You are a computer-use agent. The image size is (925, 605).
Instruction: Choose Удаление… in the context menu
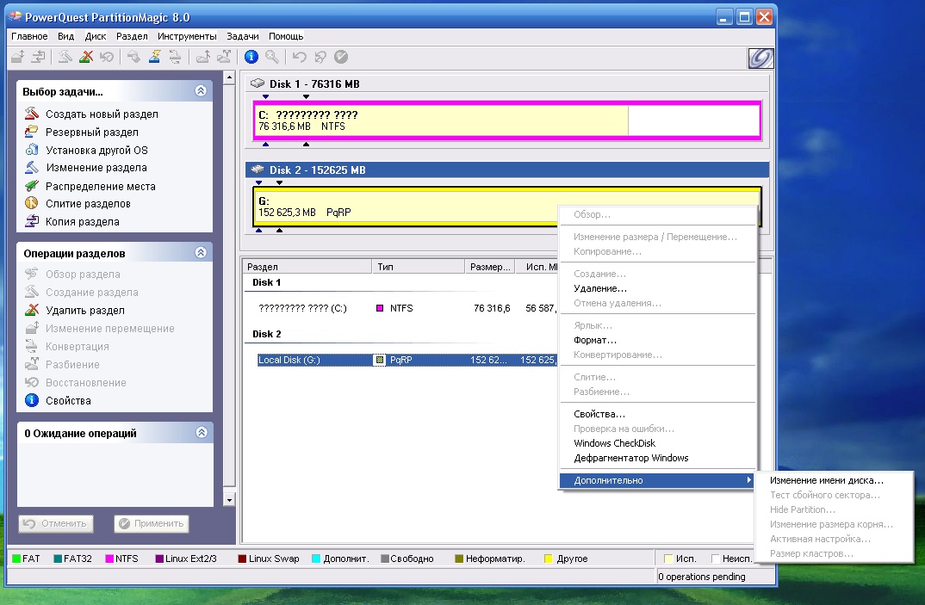coord(657,288)
